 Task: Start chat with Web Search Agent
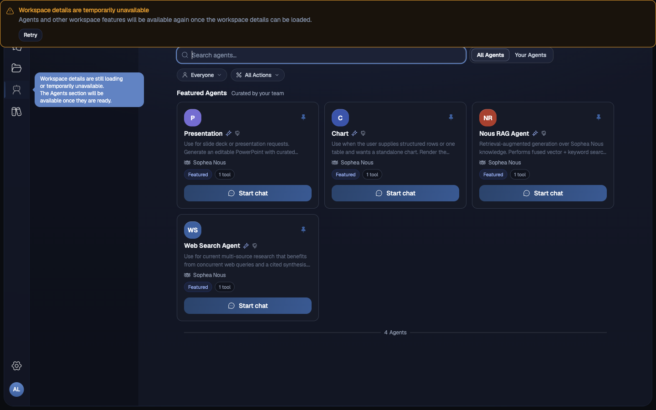click(248, 306)
